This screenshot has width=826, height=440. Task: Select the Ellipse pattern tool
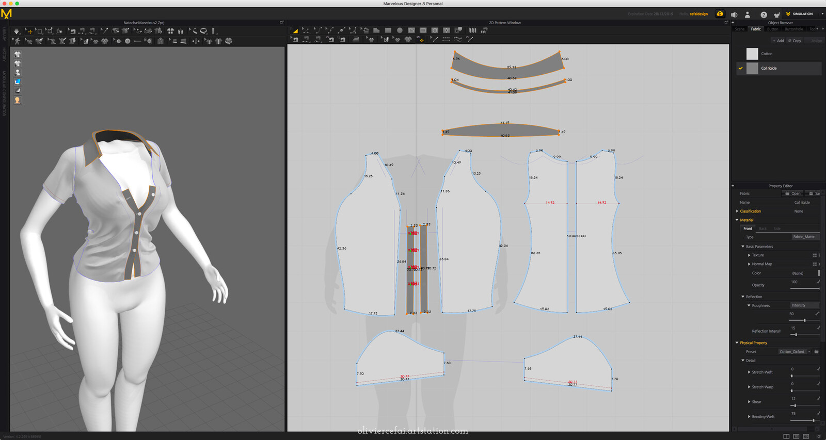(x=400, y=31)
